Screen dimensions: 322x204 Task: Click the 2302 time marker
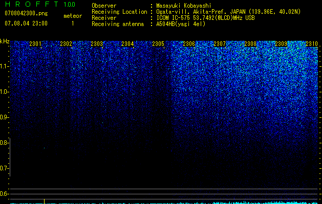pos(66,43)
